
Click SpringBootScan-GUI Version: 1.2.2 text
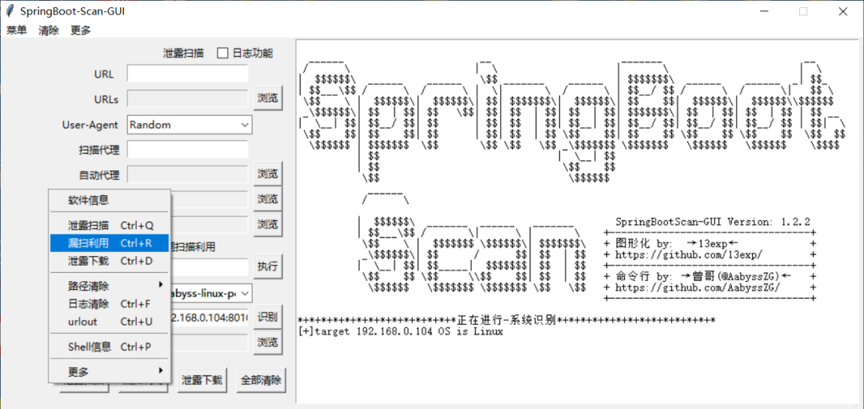(x=713, y=223)
